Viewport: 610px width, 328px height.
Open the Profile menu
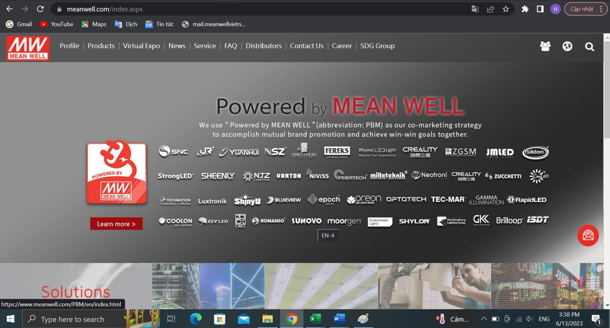(70, 46)
